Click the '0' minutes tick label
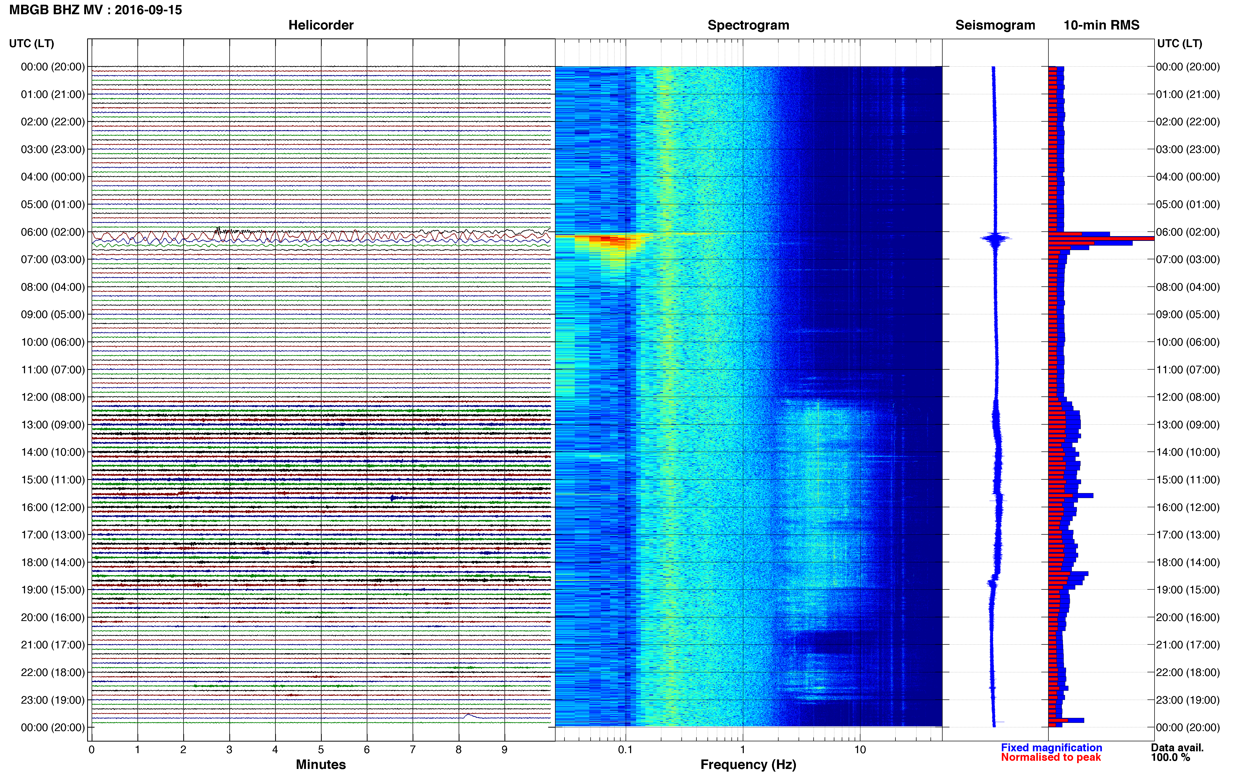 pyautogui.click(x=91, y=749)
